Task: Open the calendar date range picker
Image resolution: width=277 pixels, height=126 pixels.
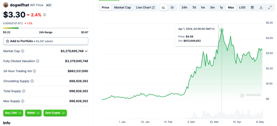Action: click(x=252, y=8)
